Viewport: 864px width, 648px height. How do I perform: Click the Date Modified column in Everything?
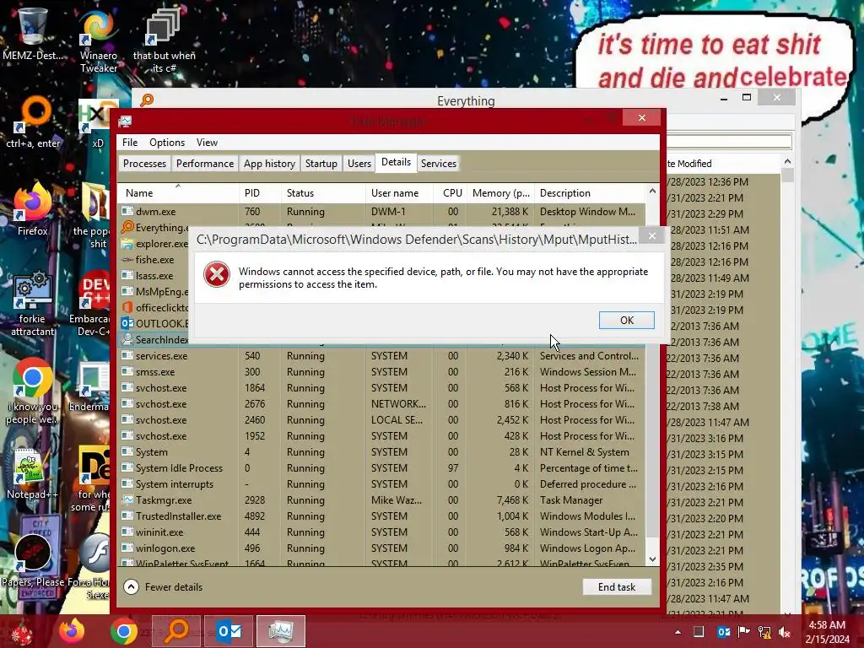coord(722,164)
